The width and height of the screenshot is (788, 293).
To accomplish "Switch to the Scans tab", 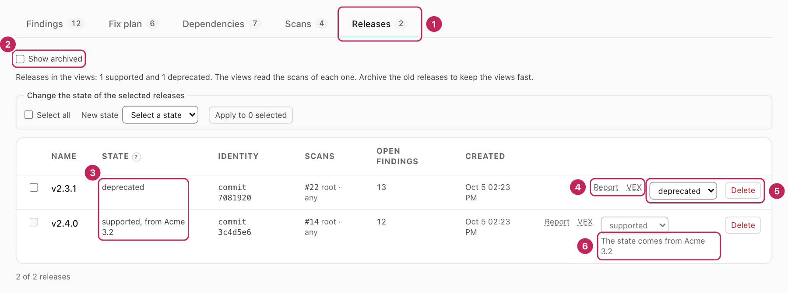I will click(x=306, y=24).
